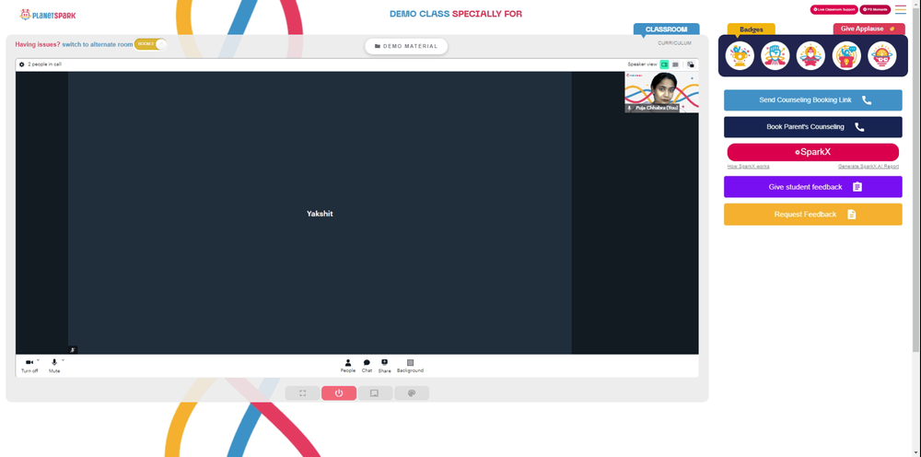
Task: Click the 'Speaker view' label
Action: click(642, 64)
